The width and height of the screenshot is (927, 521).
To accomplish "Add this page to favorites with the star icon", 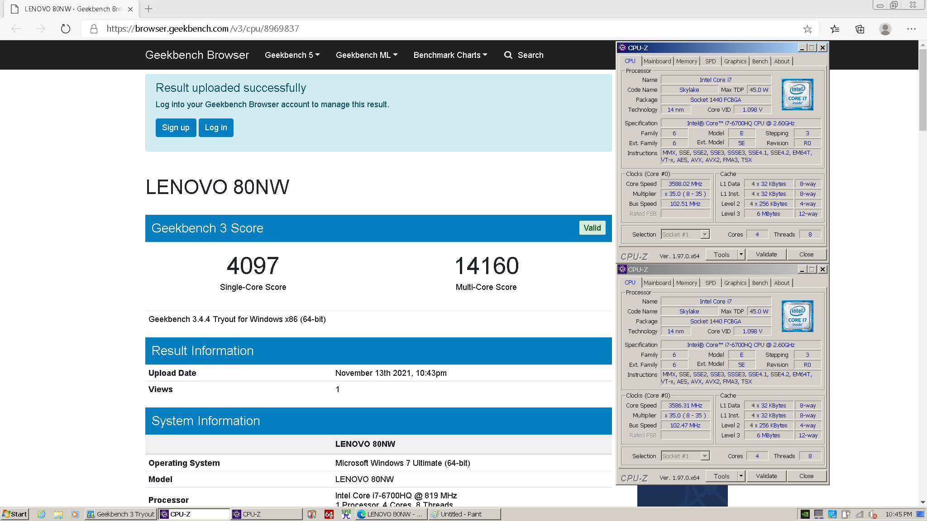I will coord(808,29).
